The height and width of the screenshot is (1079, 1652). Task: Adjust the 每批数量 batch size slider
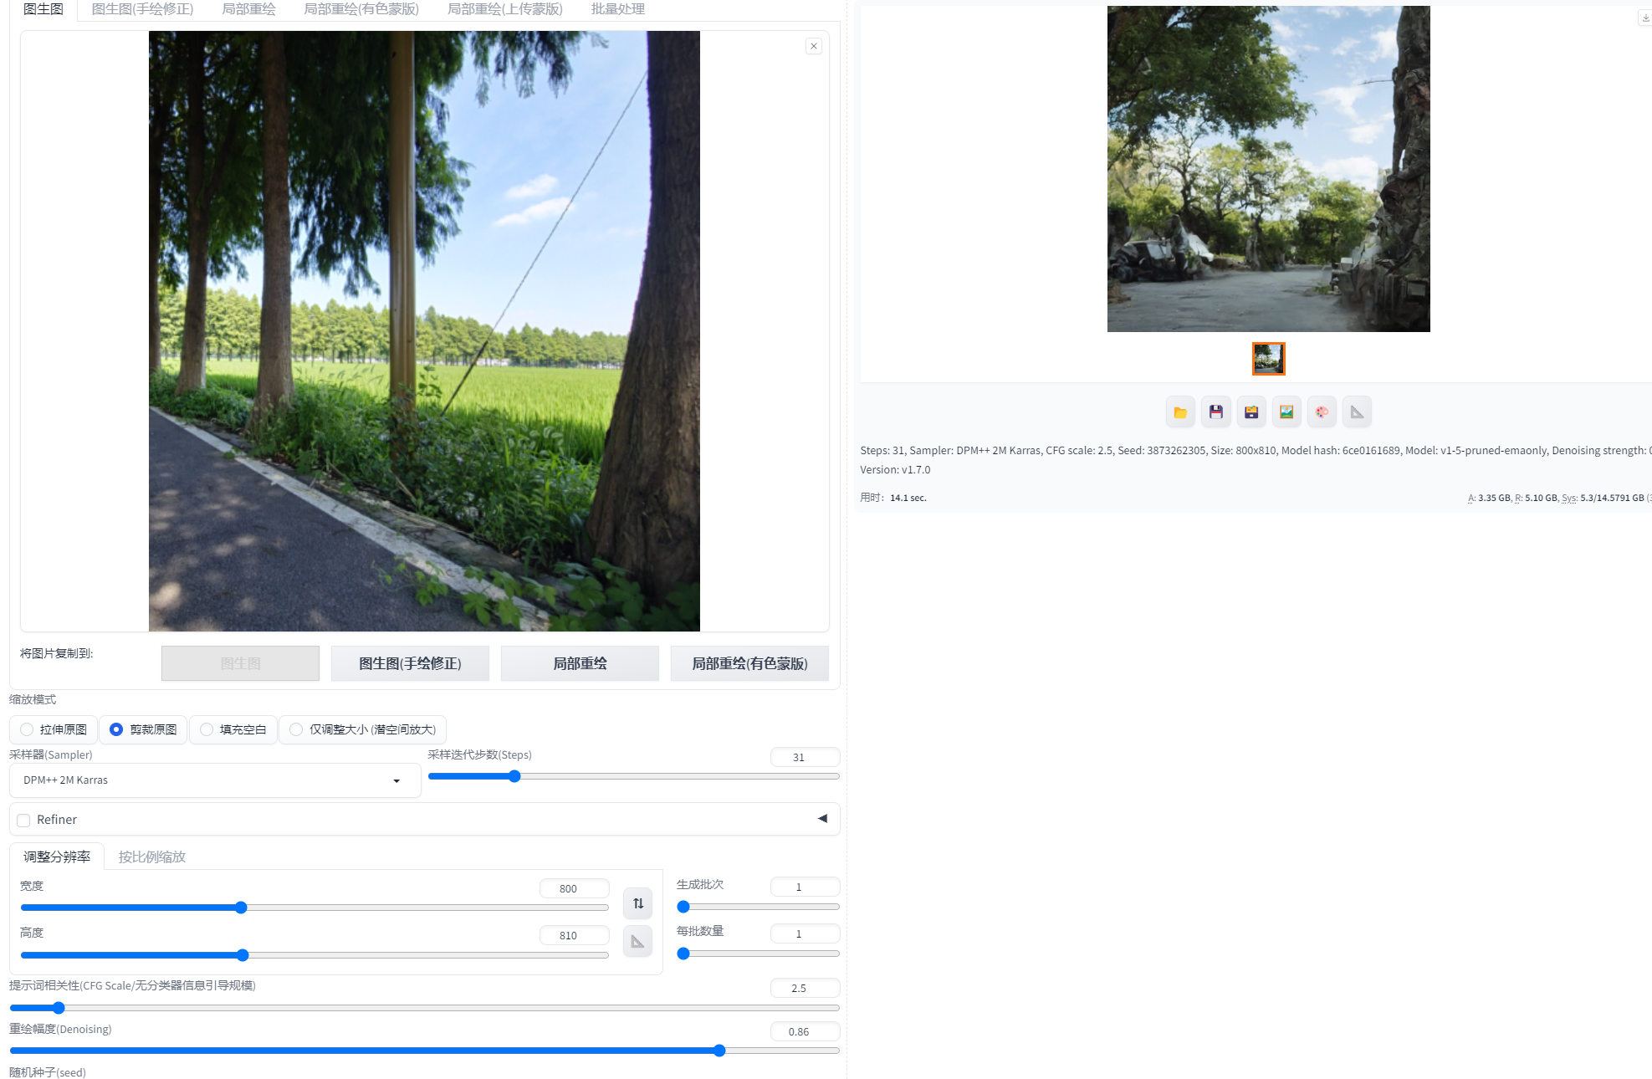[x=758, y=954]
